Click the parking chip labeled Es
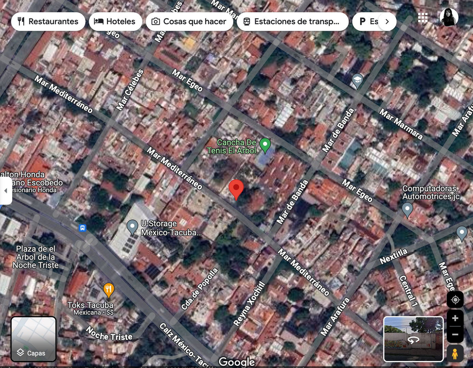 click(x=369, y=21)
